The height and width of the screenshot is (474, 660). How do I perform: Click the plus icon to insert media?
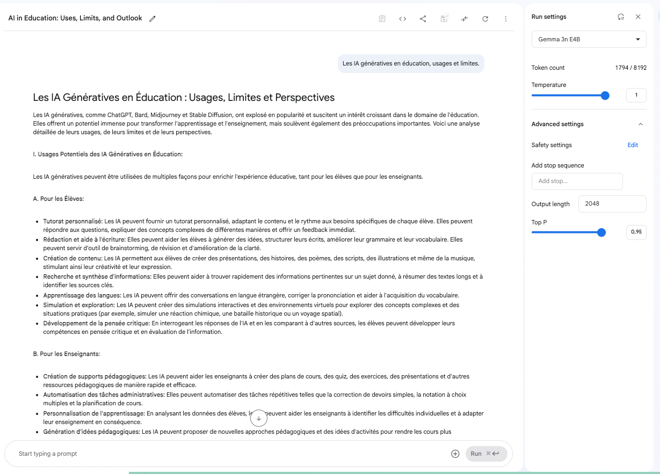click(x=455, y=454)
